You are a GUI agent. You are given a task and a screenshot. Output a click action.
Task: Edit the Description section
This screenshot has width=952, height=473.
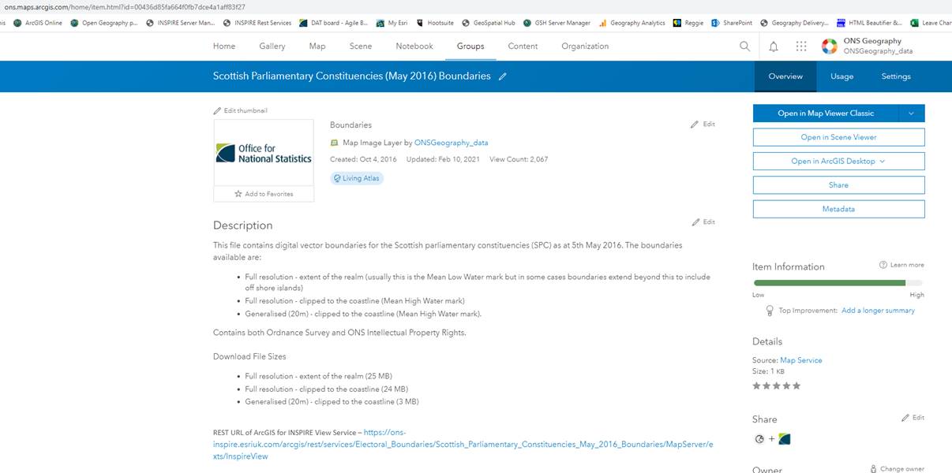[703, 222]
